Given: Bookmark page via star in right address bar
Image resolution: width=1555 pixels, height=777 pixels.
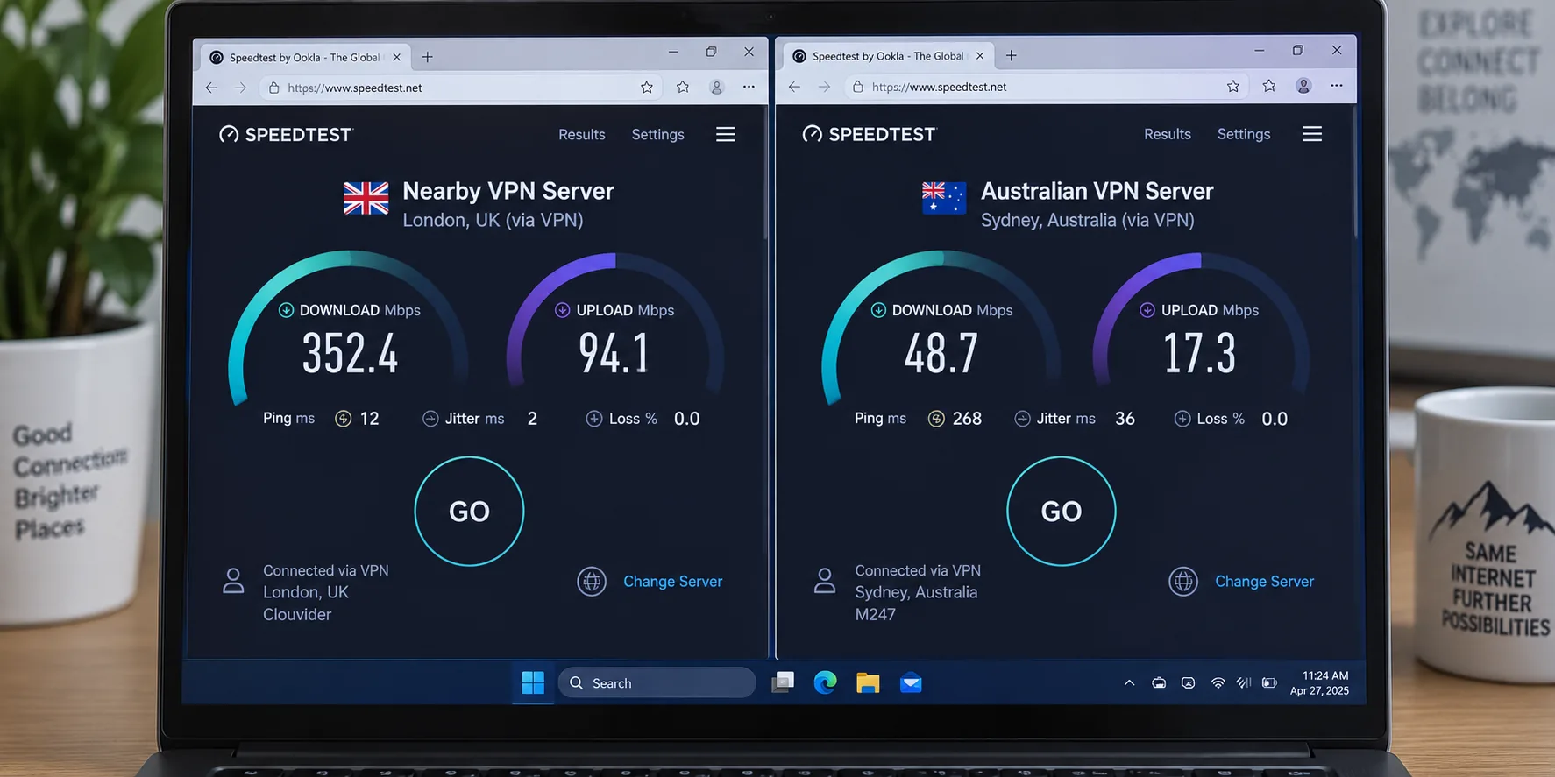Looking at the screenshot, I should click(1233, 86).
